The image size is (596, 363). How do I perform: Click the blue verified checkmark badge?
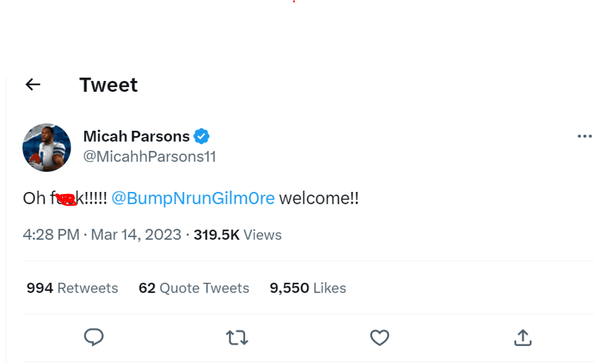tap(202, 136)
